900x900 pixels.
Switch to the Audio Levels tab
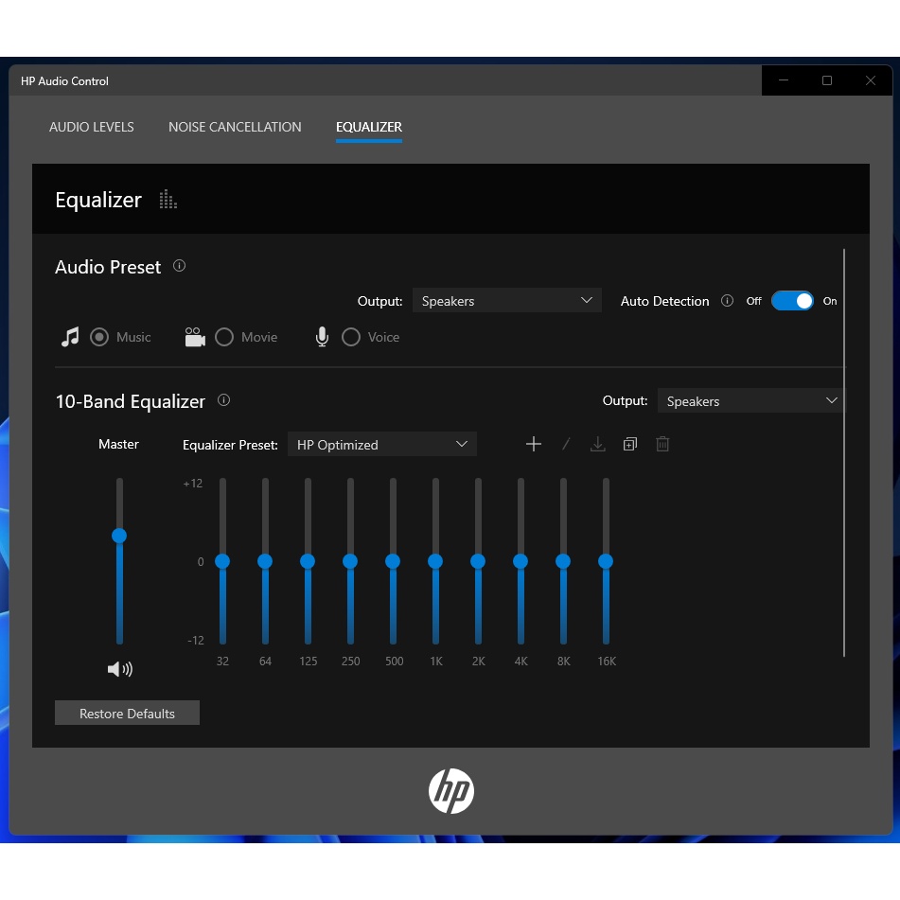point(92,127)
